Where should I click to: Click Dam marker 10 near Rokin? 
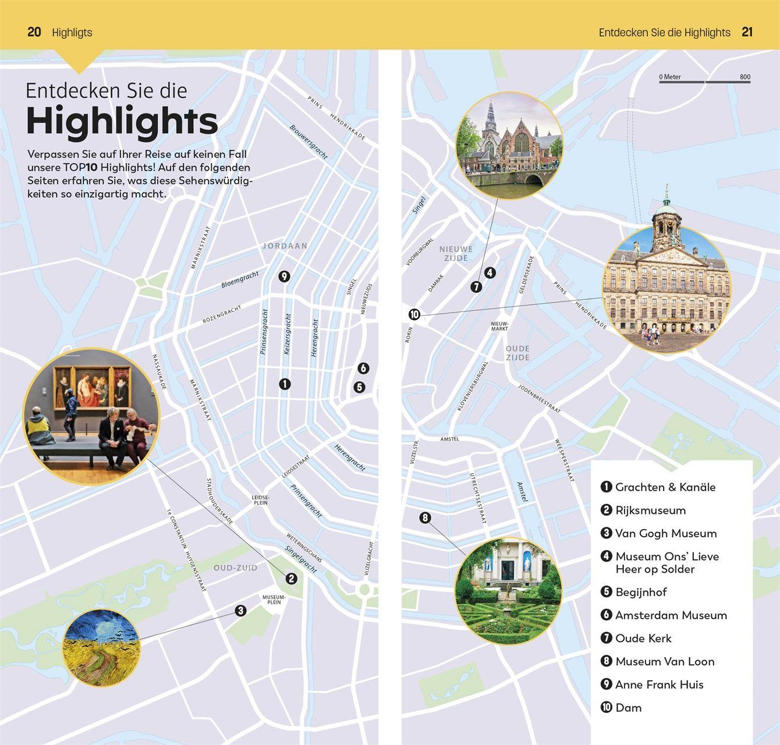[415, 314]
